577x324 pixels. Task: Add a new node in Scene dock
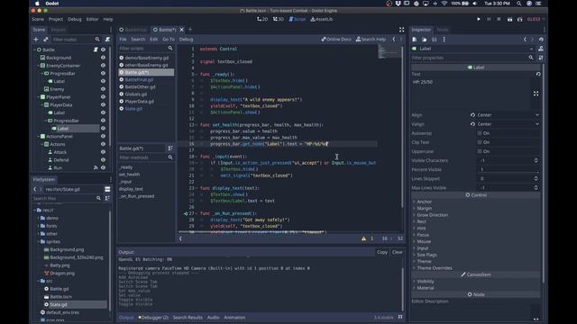(36, 40)
